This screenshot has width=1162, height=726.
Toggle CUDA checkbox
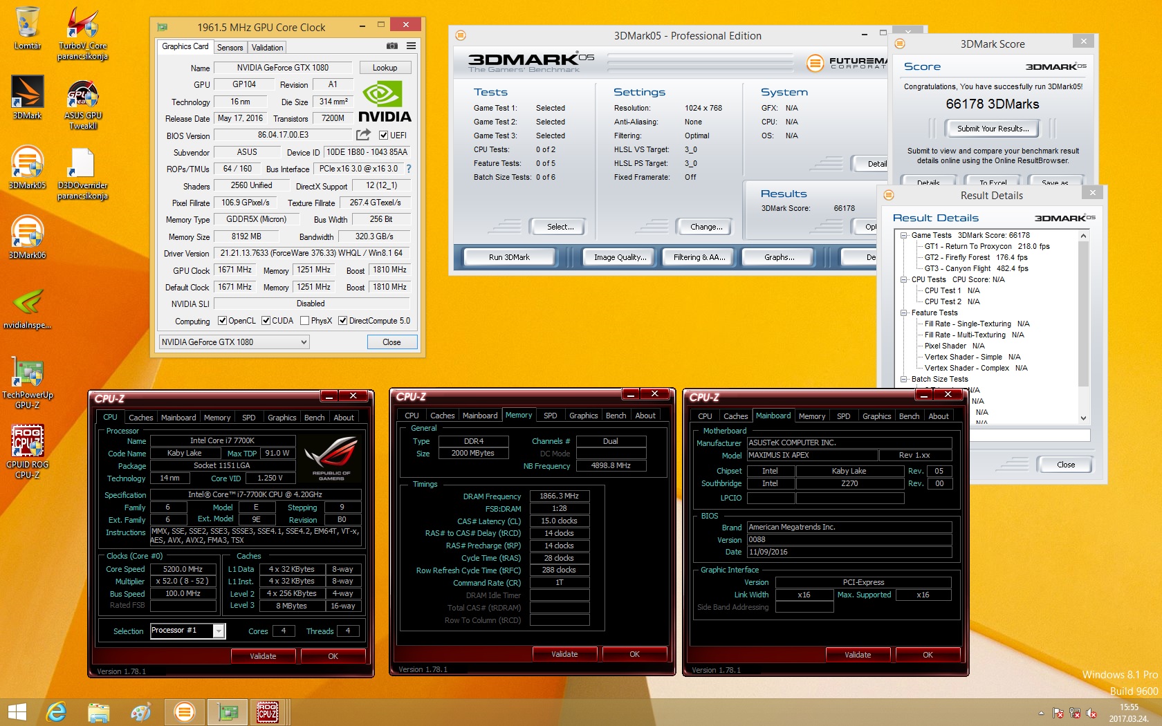coord(266,321)
